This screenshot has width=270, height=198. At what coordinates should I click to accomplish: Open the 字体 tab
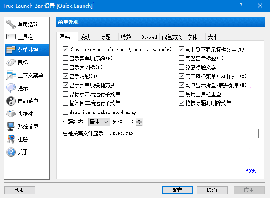click(x=195, y=37)
